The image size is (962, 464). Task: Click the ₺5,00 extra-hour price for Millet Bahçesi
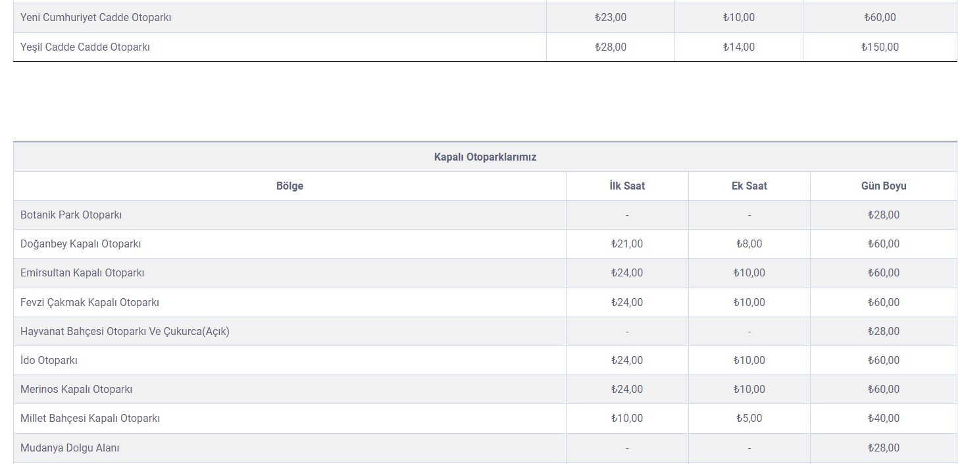coord(749,419)
